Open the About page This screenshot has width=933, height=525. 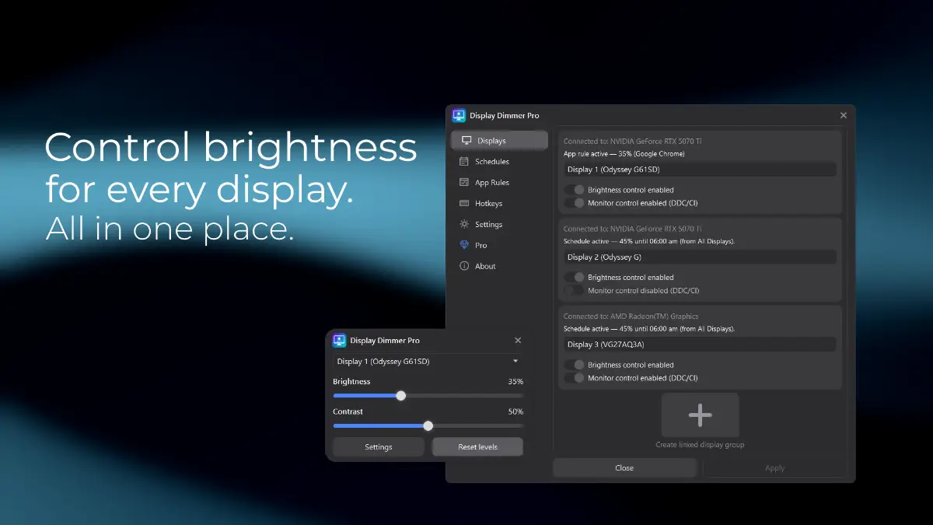[499, 266]
